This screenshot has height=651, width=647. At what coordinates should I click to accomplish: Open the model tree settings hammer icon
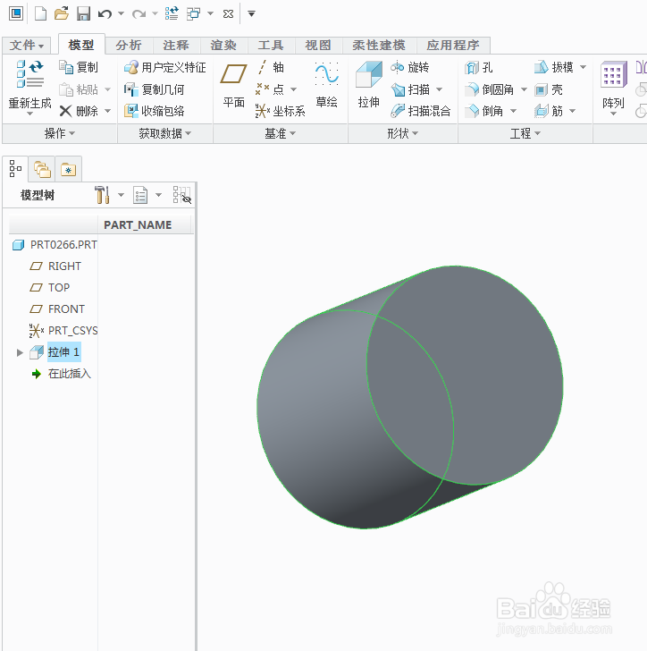(102, 195)
